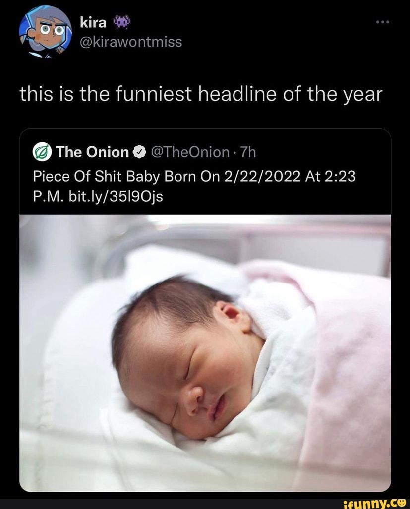Click The Onion's verified checkmark badge
410x509 pixels.
(x=139, y=152)
